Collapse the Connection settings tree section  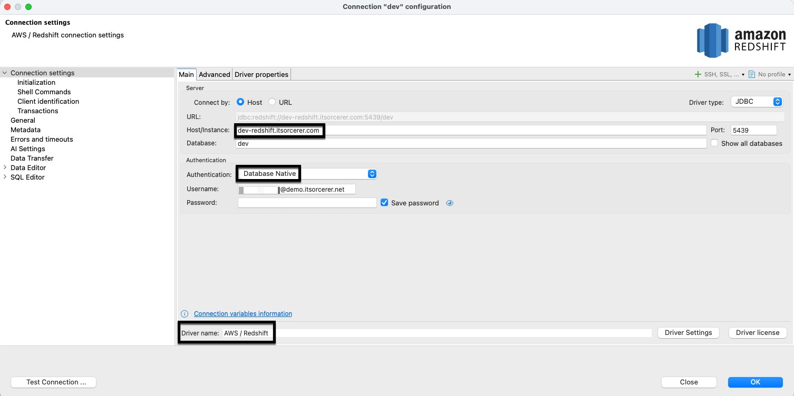pos(5,73)
